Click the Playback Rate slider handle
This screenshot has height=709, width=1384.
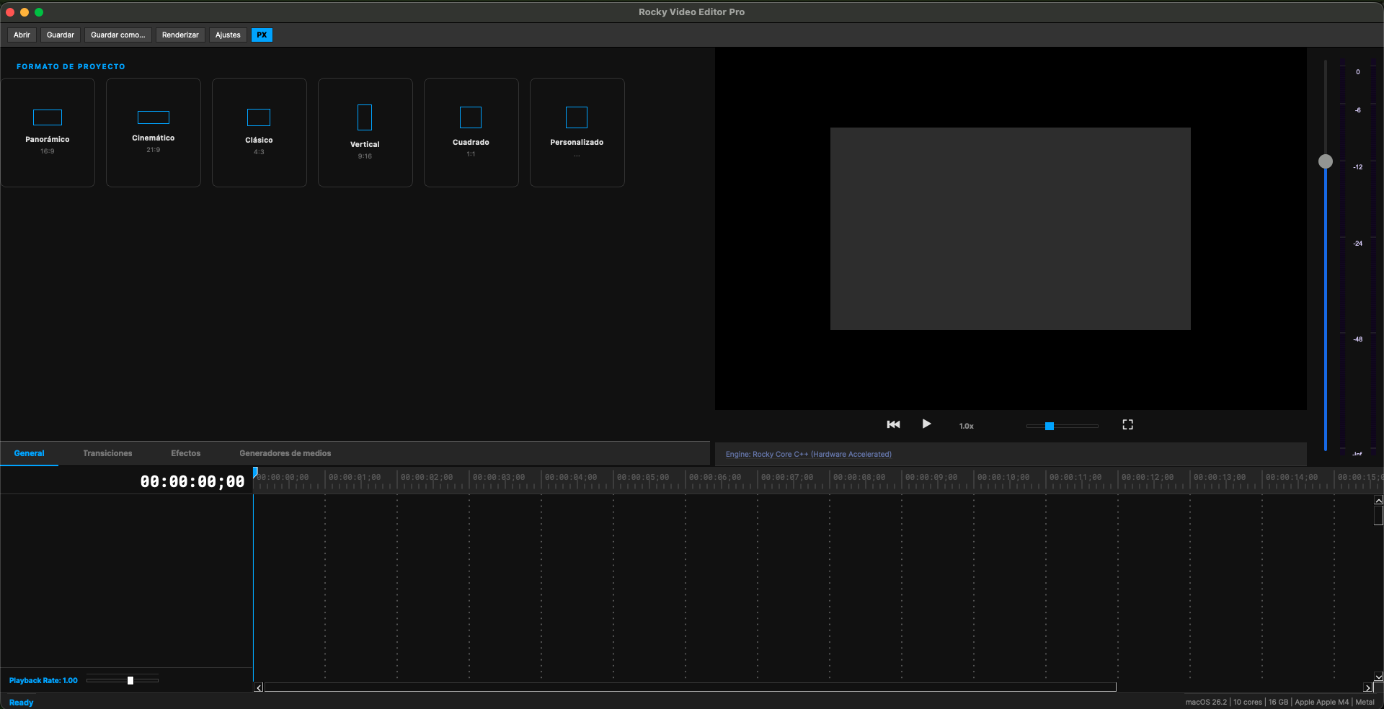[x=130, y=680]
